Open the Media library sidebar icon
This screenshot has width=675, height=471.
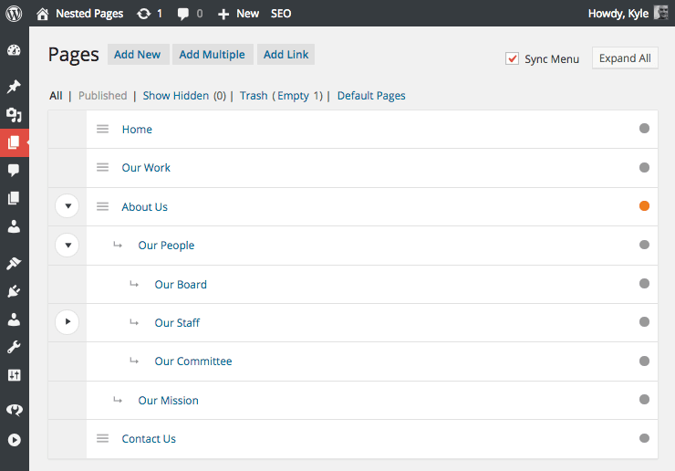click(x=14, y=115)
